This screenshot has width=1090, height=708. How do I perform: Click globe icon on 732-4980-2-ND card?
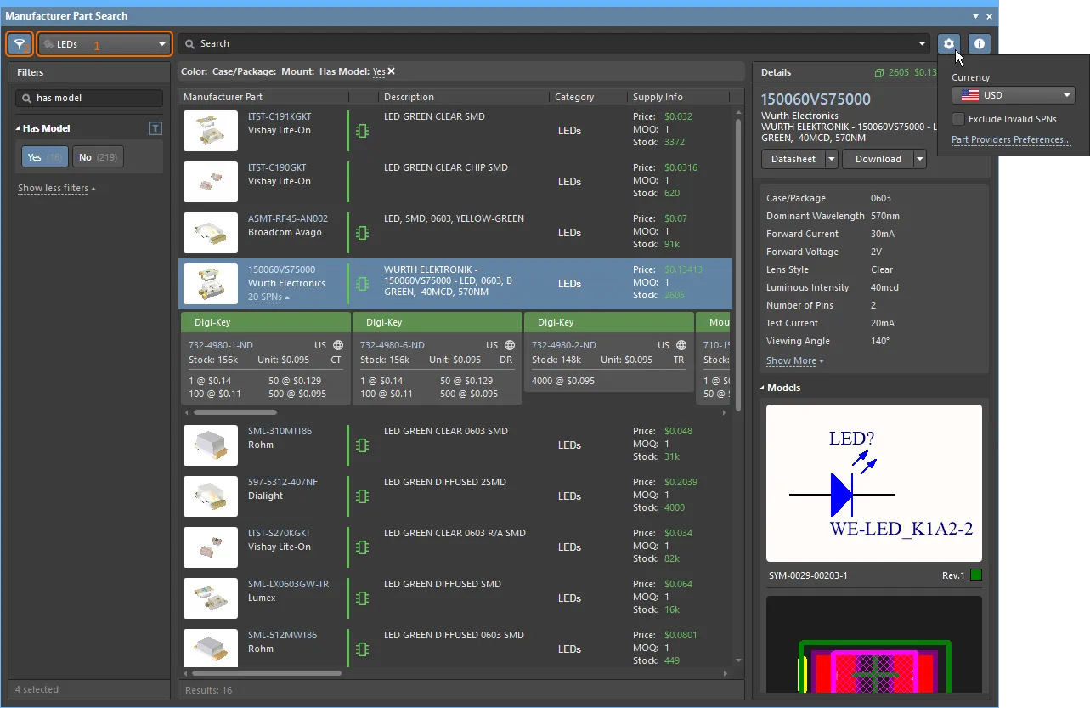pos(681,345)
